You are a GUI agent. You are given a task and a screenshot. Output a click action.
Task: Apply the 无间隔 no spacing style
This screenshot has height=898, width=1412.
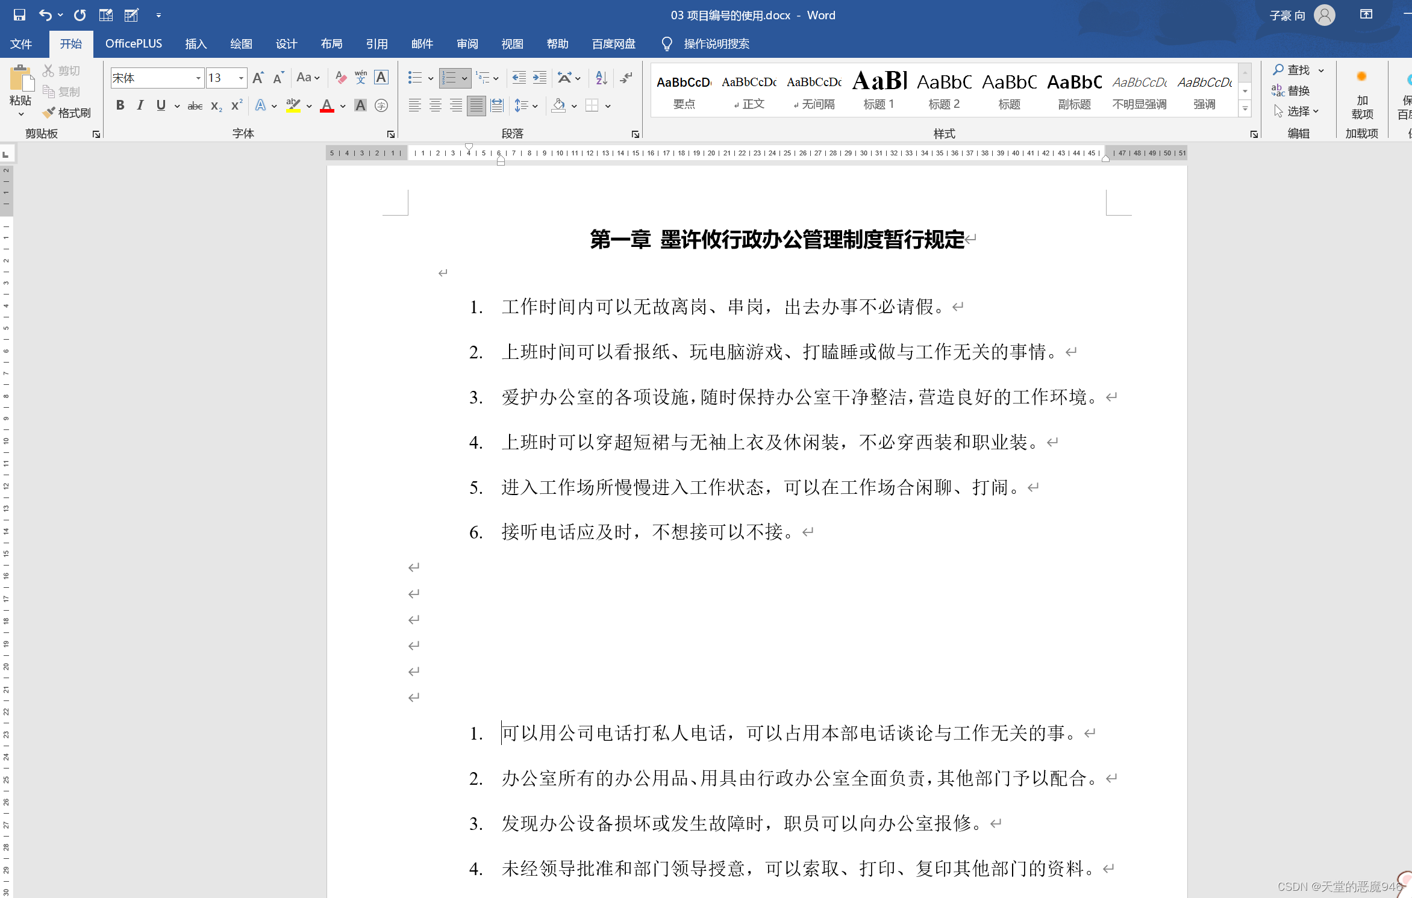814,90
